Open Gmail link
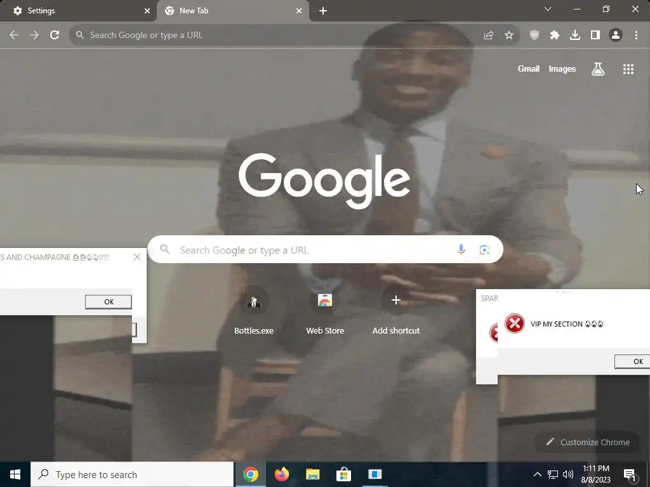The image size is (650, 487). [529, 68]
